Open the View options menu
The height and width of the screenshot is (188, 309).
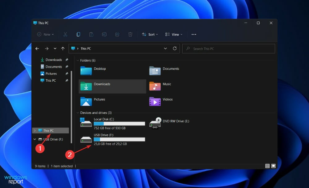[x=174, y=35]
